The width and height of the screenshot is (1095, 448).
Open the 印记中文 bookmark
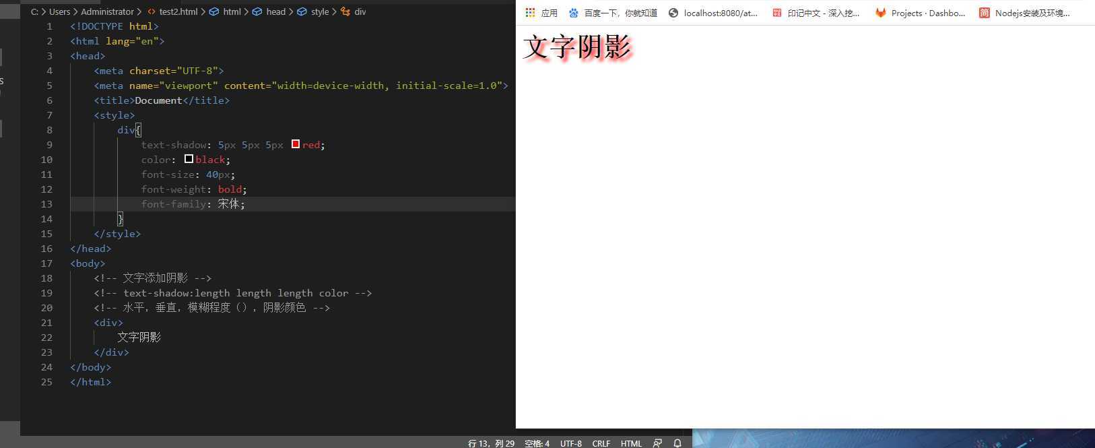click(816, 13)
